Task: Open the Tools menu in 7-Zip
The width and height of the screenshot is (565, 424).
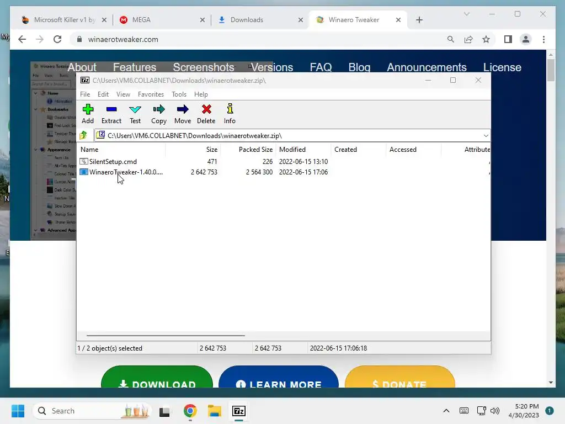Action: [179, 94]
